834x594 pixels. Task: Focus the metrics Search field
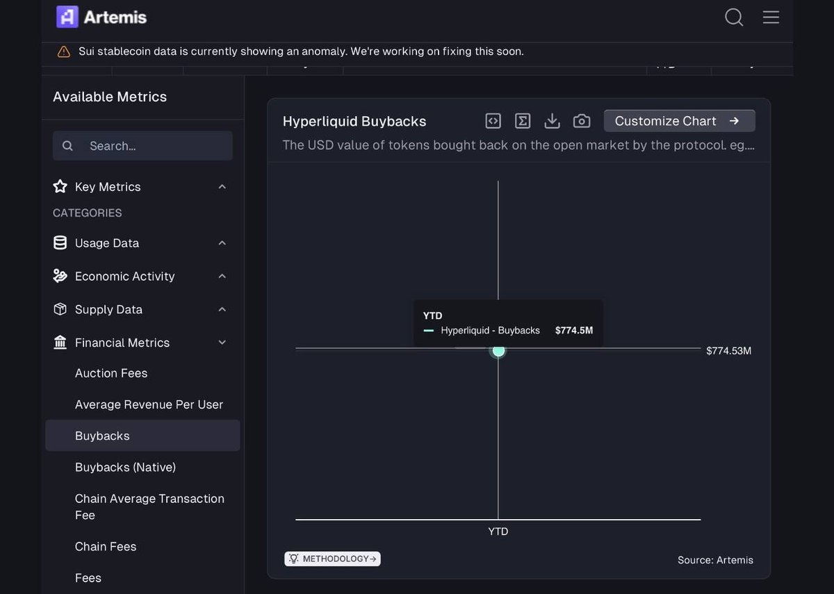coord(142,146)
